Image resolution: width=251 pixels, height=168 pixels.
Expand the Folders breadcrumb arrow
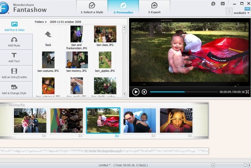pos(46,22)
